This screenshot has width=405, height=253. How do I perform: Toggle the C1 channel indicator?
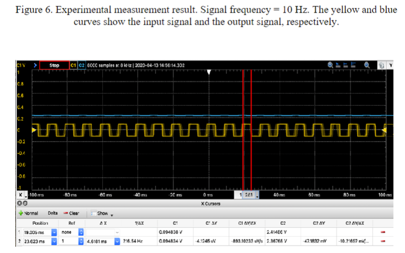pos(73,65)
